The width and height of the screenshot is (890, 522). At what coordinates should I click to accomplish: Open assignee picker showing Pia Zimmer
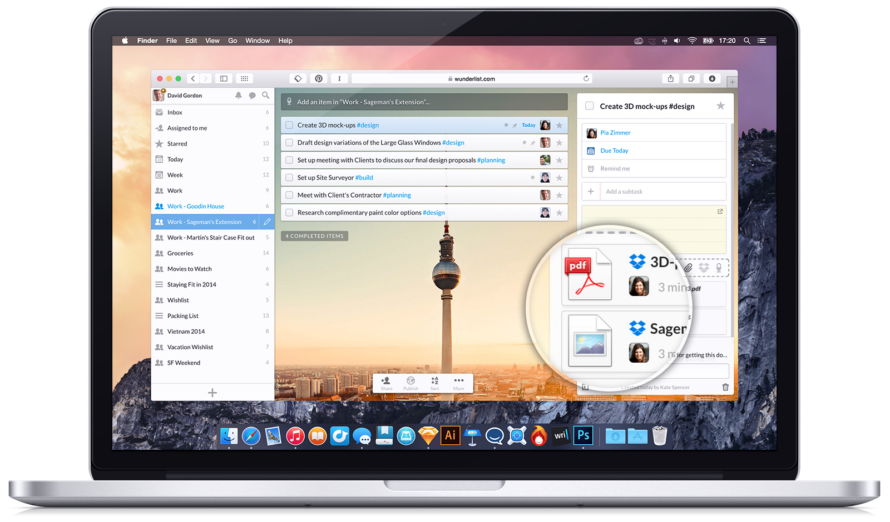coord(654,133)
